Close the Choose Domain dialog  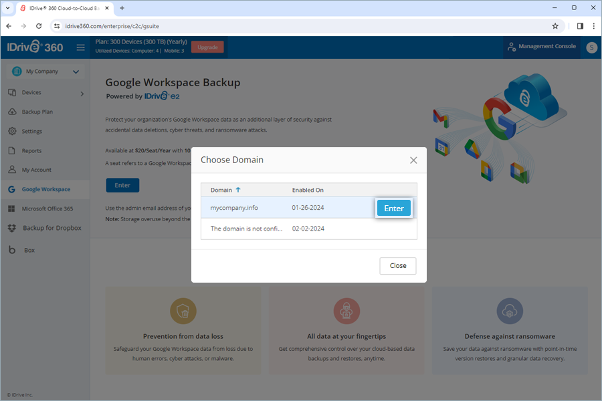tap(398, 265)
